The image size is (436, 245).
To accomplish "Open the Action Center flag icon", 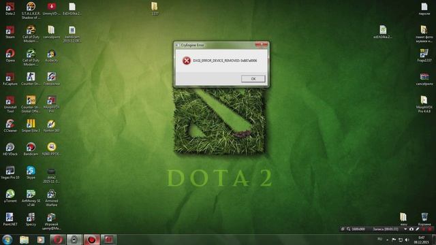I will pyautogui.click(x=394, y=240).
